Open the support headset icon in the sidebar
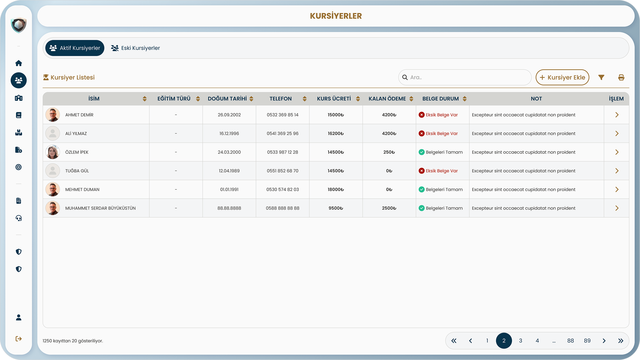The width and height of the screenshot is (640, 360). 19,218
